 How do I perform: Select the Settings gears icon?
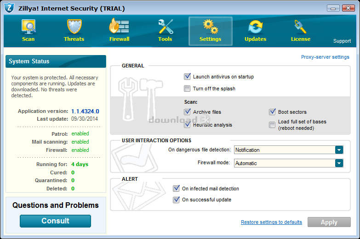point(210,28)
